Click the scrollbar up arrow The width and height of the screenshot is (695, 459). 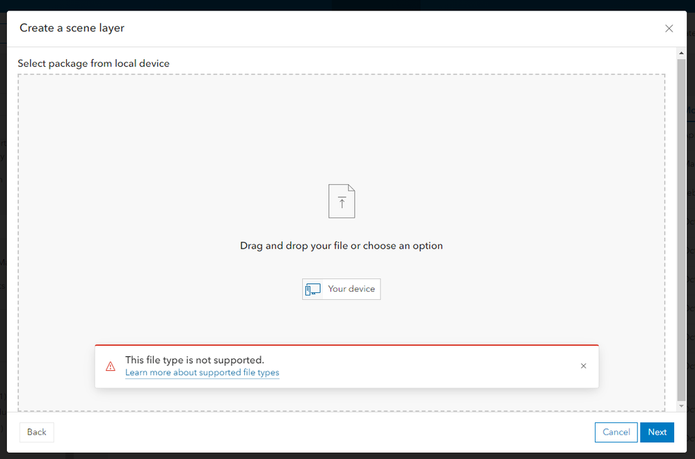coord(681,53)
